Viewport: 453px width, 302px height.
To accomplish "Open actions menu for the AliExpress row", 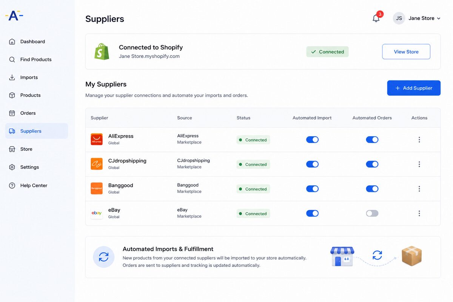I will [x=419, y=140].
